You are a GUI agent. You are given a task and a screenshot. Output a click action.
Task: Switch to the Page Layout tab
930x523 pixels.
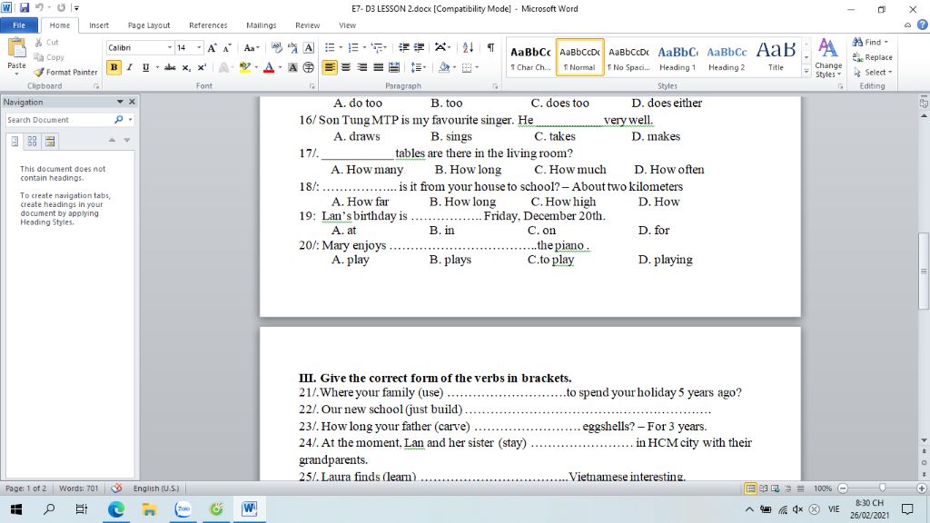149,25
